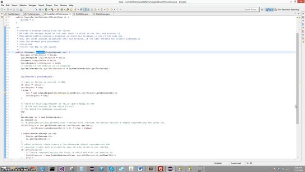Collapse the process method using fold marker
The width and height of the screenshot is (305, 172).
coord(10,52)
